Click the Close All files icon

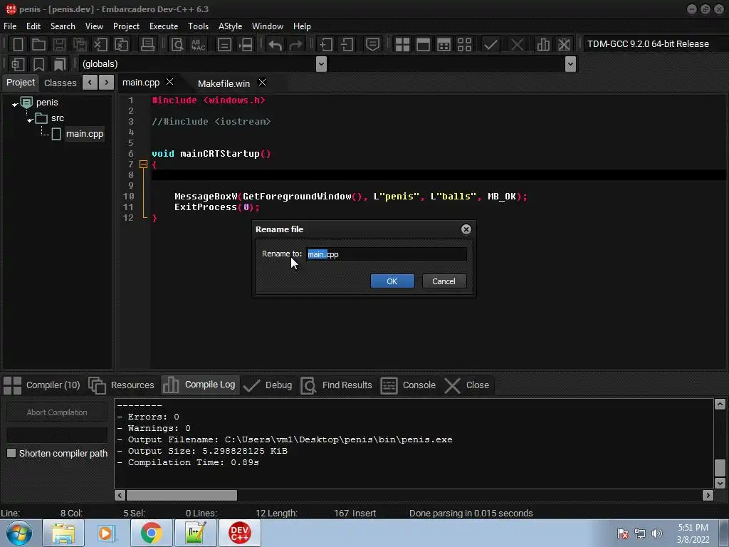[x=121, y=44]
